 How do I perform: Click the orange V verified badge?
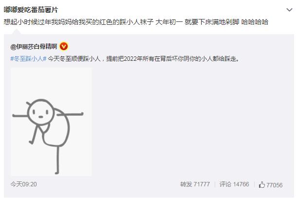pyautogui.click(x=64, y=46)
